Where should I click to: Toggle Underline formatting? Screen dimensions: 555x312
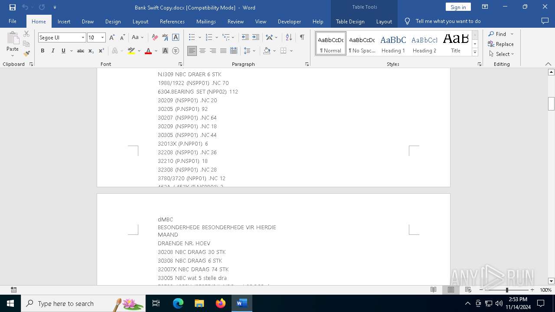click(x=63, y=51)
